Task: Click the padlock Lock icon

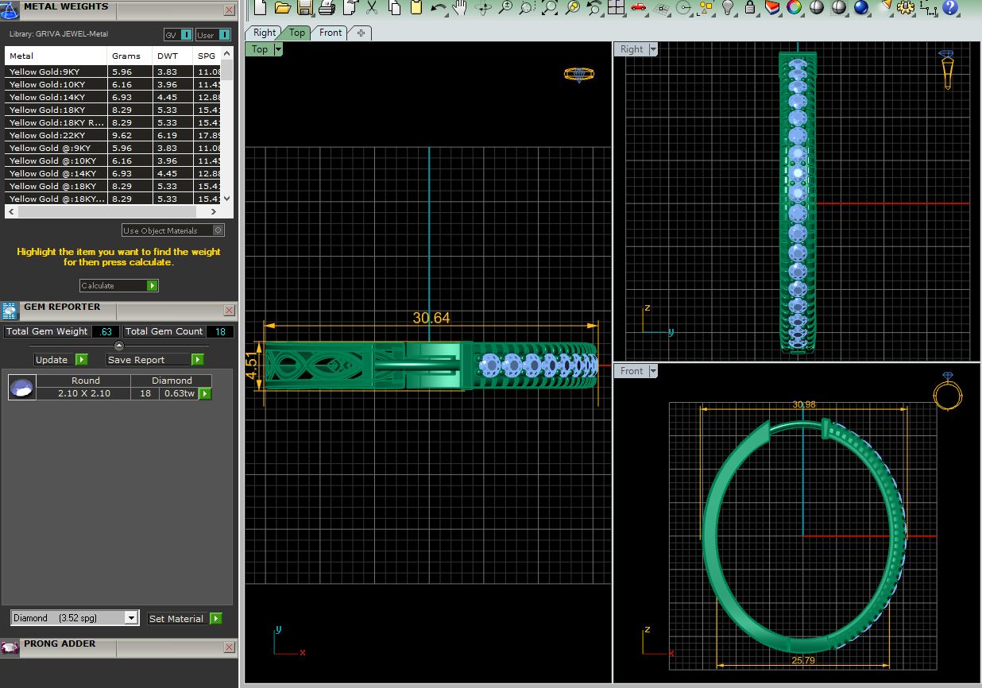Action: click(750, 8)
